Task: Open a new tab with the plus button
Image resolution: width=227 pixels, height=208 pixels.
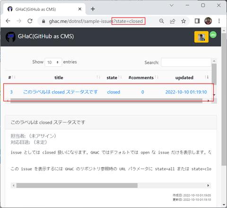Action: point(93,9)
